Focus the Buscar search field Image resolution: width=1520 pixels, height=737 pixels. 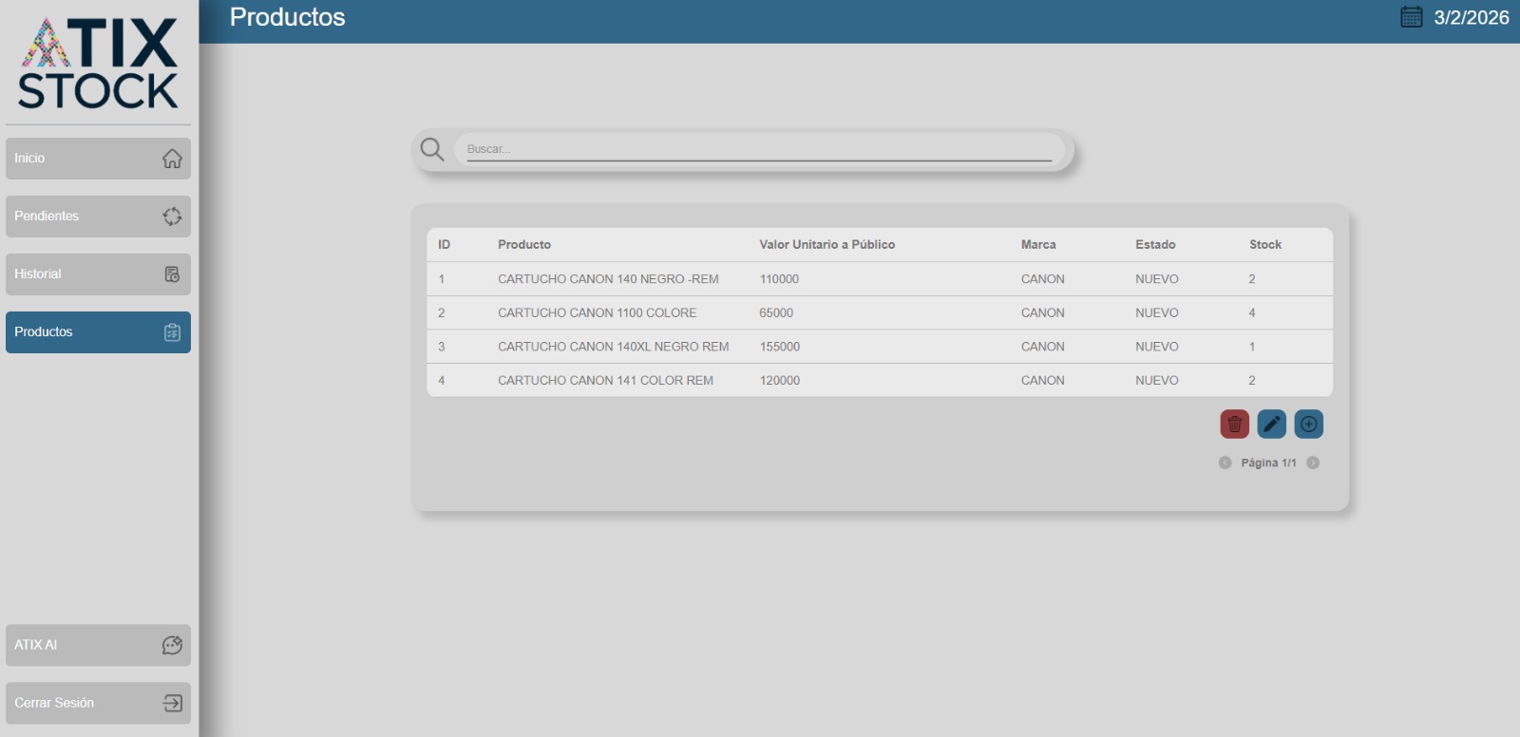(x=758, y=149)
